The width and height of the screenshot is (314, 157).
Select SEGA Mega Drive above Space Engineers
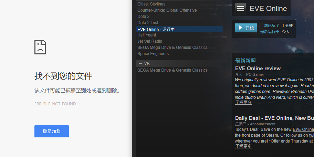(x=172, y=48)
